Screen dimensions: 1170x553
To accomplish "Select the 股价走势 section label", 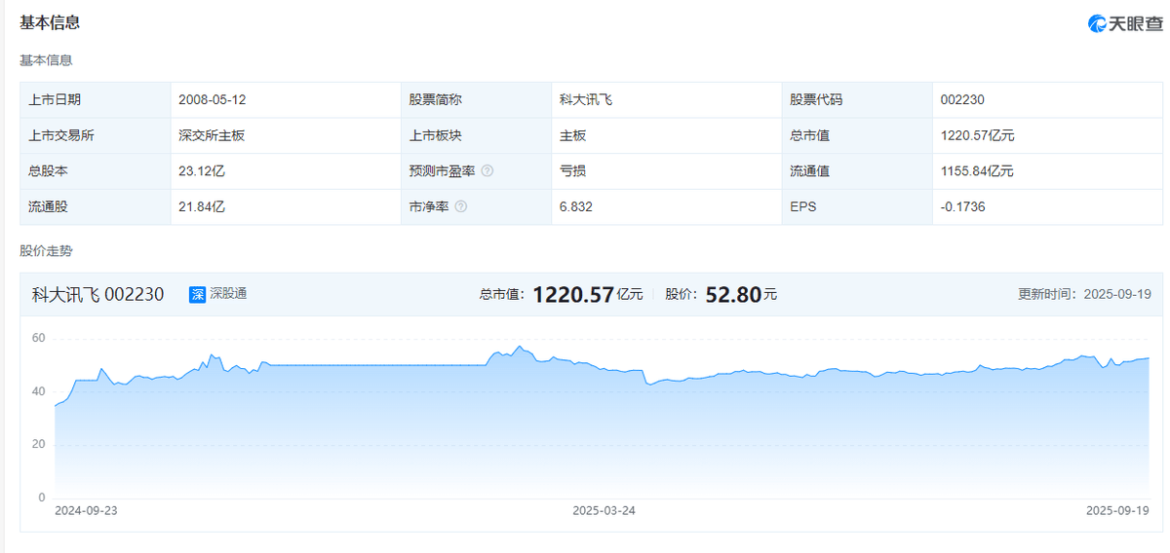I will (46, 251).
